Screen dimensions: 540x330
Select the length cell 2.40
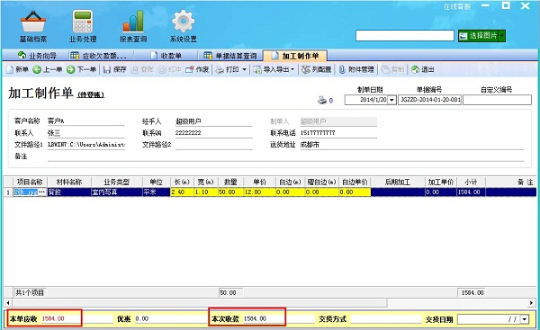click(x=182, y=192)
